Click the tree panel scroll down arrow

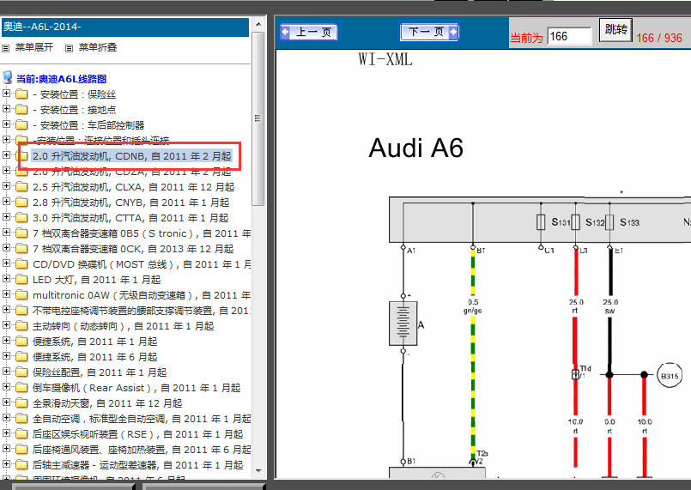(258, 470)
